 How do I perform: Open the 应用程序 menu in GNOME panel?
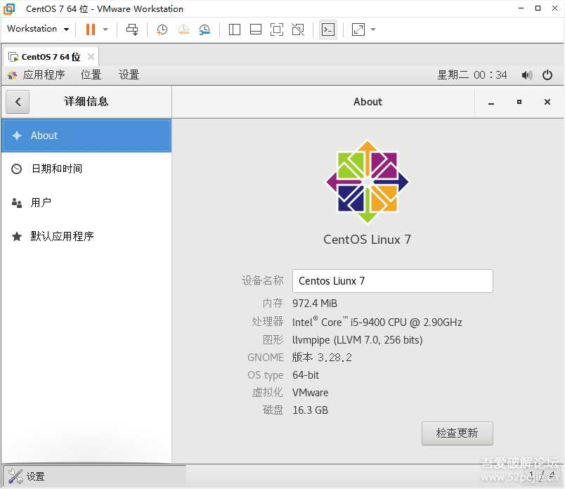point(44,75)
